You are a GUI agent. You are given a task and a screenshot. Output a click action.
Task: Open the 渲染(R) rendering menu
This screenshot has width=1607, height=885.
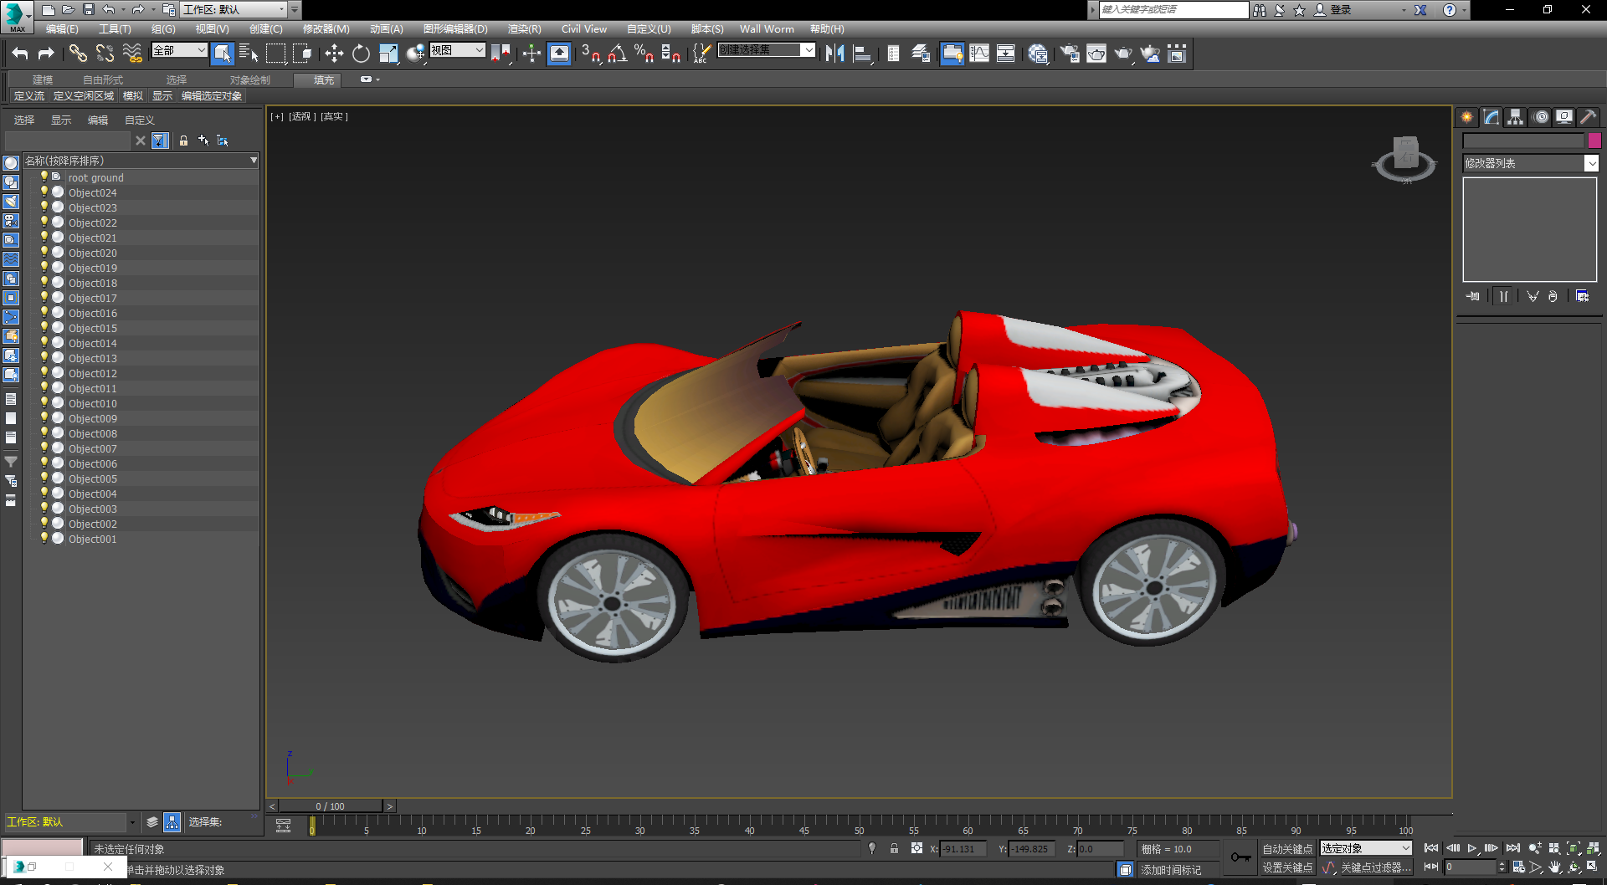[x=524, y=29]
